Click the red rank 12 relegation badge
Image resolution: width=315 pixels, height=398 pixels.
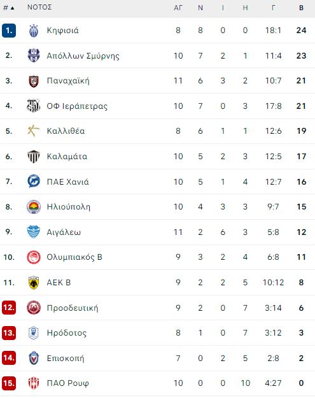[9, 308]
